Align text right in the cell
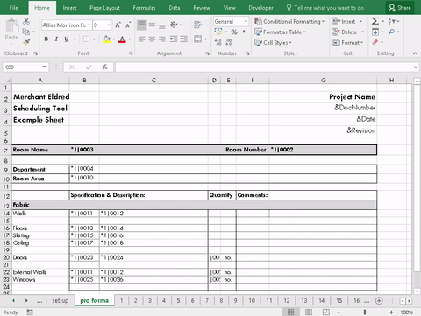The width and height of the screenshot is (421, 316). click(x=162, y=39)
